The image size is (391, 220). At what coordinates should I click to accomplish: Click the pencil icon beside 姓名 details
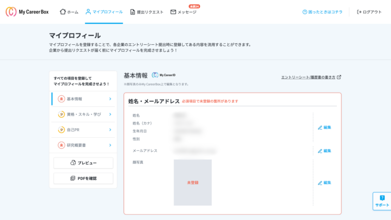tap(320, 127)
